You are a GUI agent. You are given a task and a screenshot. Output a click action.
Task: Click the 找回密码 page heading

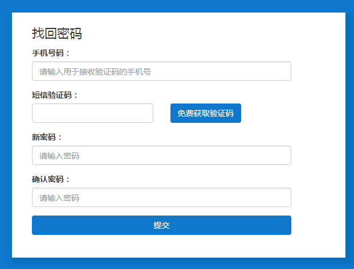(57, 34)
